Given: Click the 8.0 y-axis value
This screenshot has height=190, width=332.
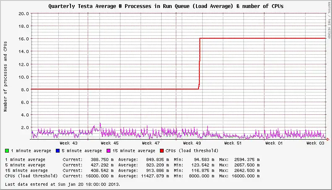Looking at the screenshot, I should pyautogui.click(x=25, y=90).
